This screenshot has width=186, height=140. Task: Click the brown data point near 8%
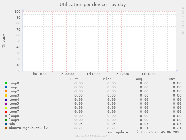[175, 66]
